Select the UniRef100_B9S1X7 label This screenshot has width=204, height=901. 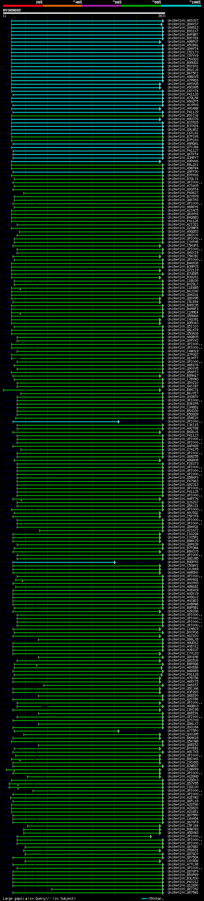(x=183, y=31)
